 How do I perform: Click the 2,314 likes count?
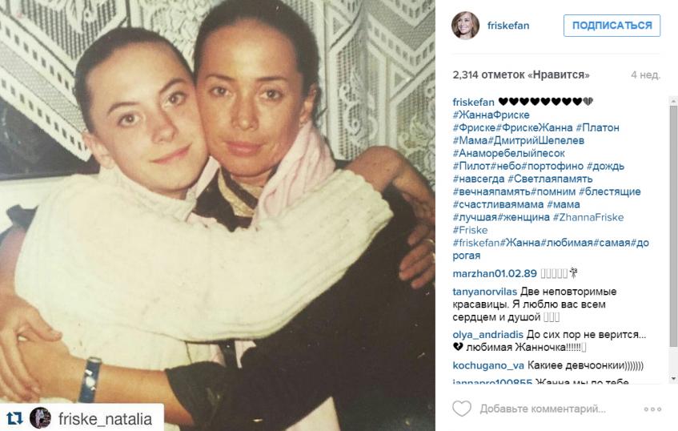point(521,75)
